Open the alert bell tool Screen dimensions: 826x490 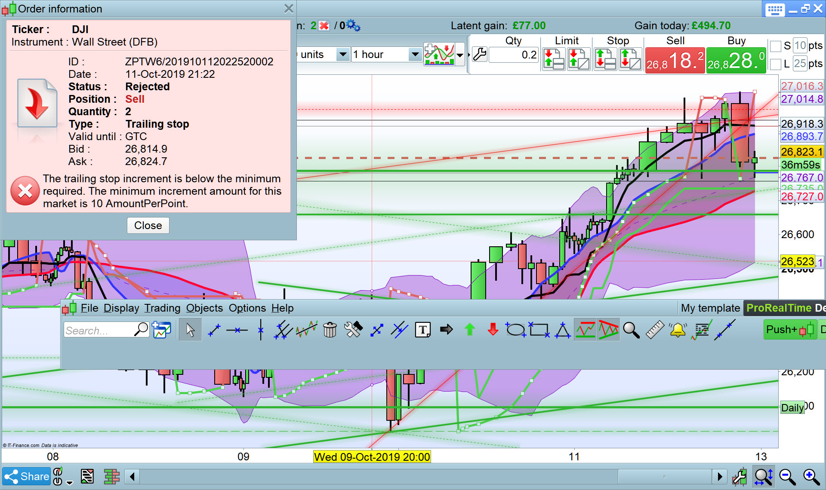[678, 330]
